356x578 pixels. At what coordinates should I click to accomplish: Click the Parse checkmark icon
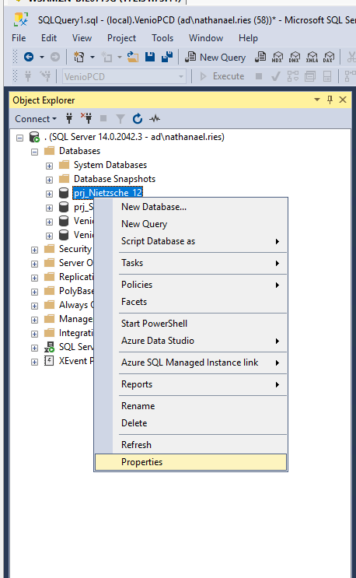tap(275, 76)
